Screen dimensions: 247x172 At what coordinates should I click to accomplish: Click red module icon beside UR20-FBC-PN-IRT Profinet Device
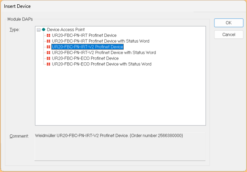pos(48,35)
